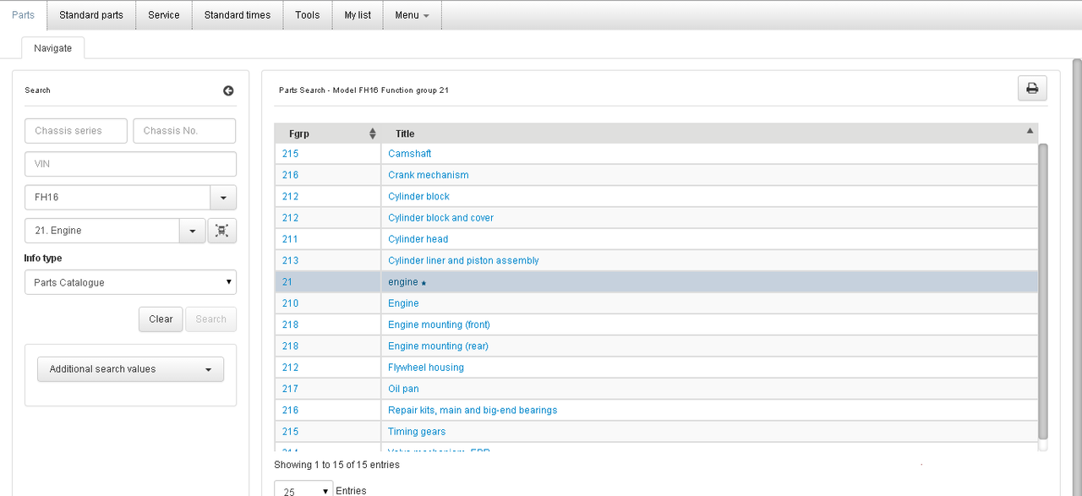Click Fgrp number 217
The width and height of the screenshot is (1082, 496).
290,389
